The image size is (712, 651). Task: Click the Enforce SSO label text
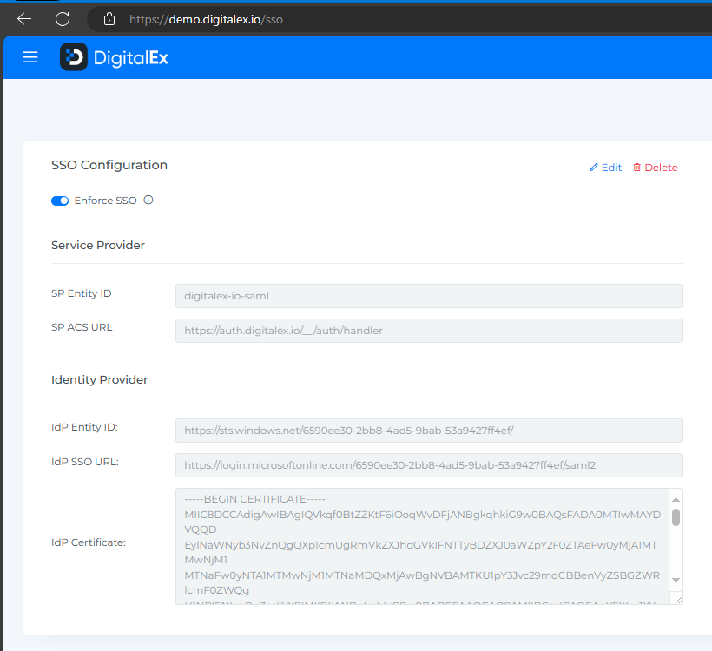coord(105,201)
